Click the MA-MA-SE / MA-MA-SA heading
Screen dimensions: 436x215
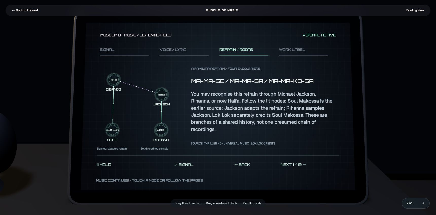252,81
